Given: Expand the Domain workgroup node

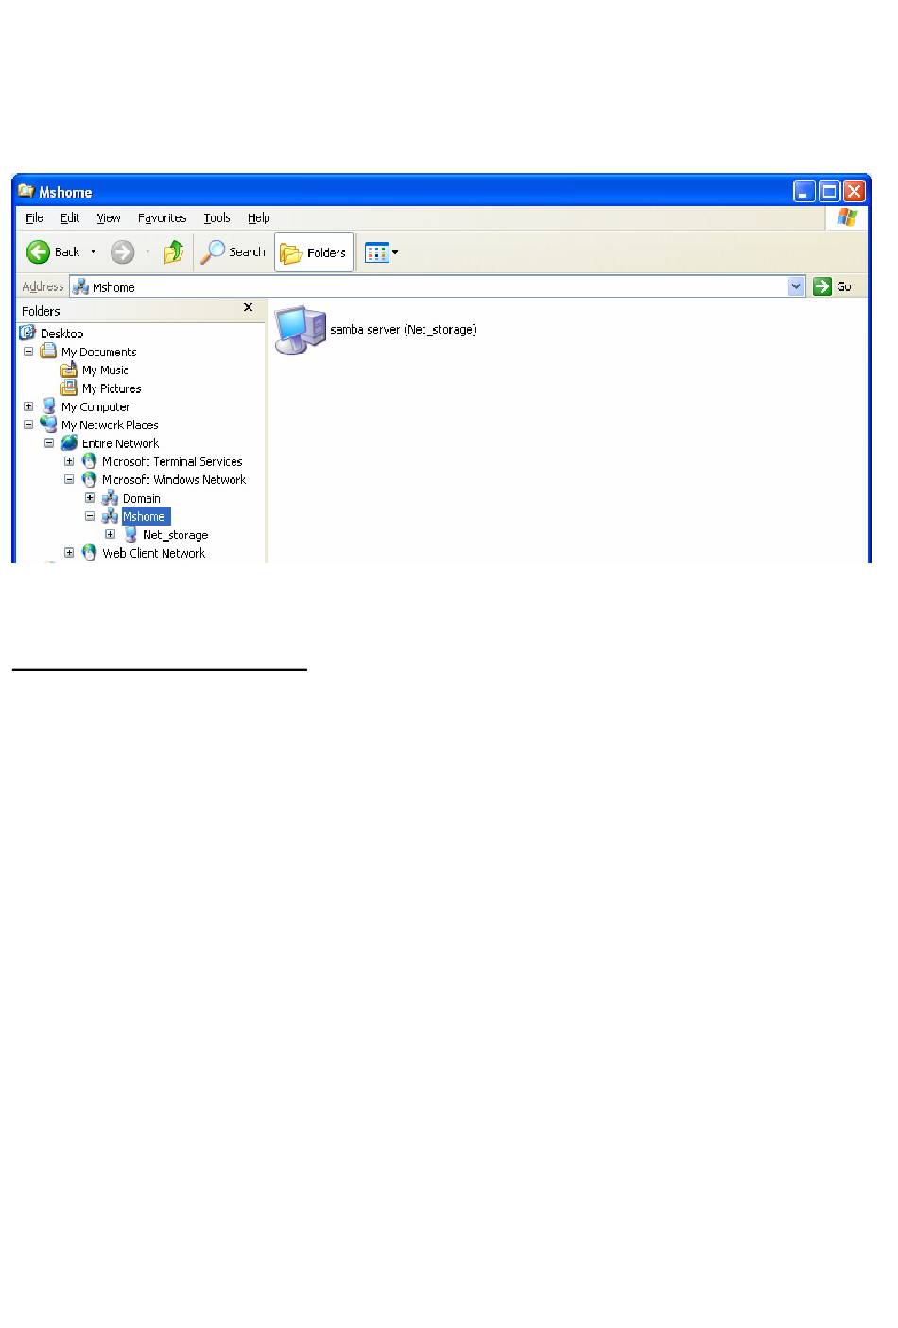Looking at the screenshot, I should click(x=90, y=498).
